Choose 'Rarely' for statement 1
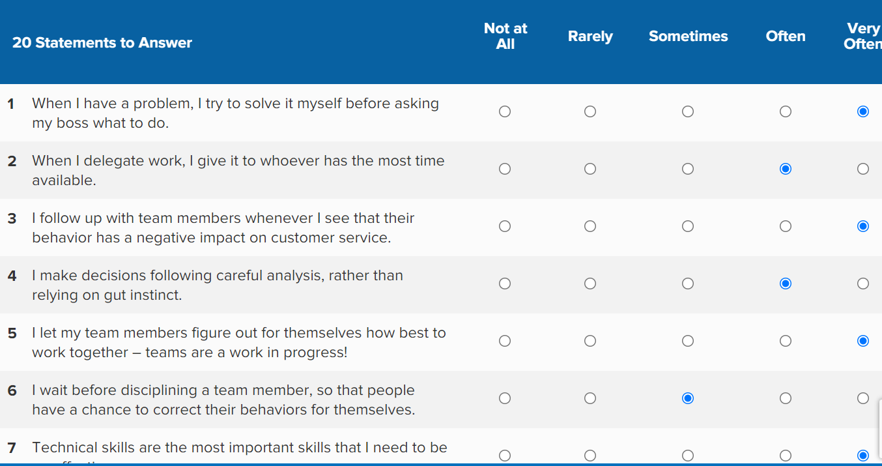 590,111
